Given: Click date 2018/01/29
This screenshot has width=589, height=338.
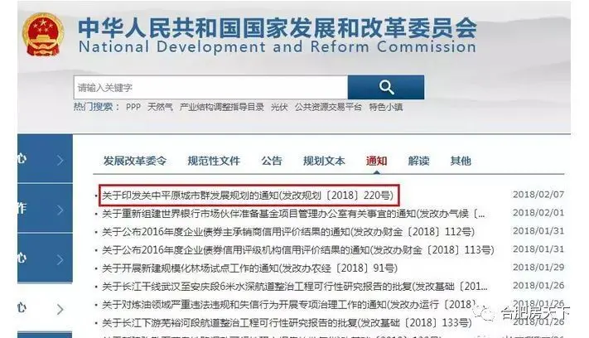Looking at the screenshot, I should click(x=538, y=267).
